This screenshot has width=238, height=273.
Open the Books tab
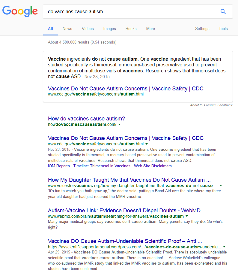[x=131, y=29]
